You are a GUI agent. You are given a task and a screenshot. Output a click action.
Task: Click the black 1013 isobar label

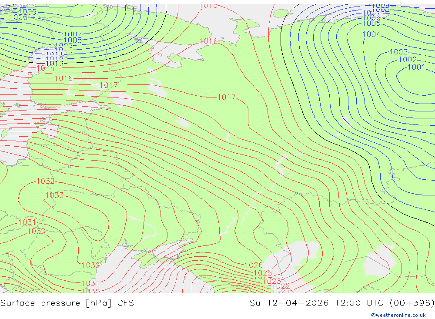pos(55,64)
